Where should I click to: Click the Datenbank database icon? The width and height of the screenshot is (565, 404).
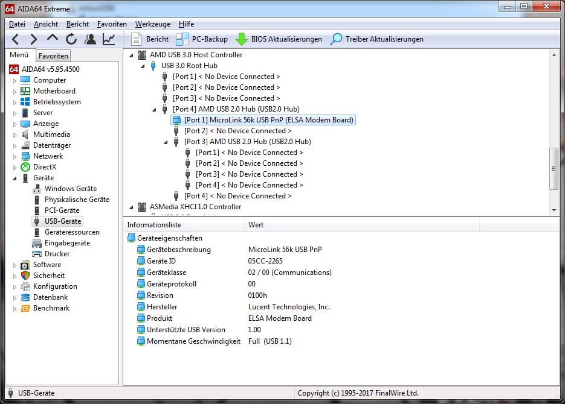[x=25, y=297]
